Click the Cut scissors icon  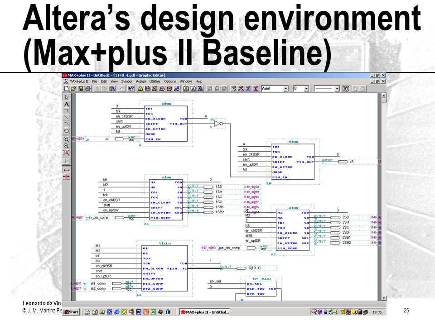[x=97, y=89]
